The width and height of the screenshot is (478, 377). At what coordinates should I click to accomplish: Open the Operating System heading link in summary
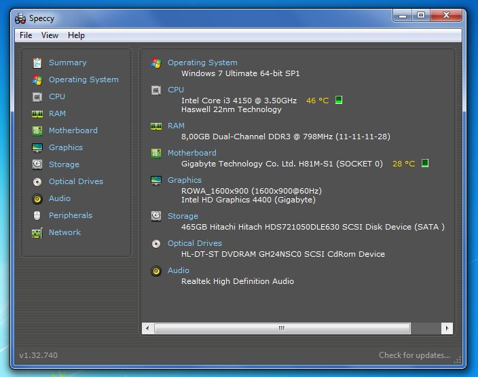point(202,62)
